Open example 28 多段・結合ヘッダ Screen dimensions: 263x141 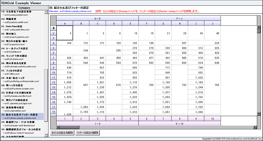(x=16, y=78)
